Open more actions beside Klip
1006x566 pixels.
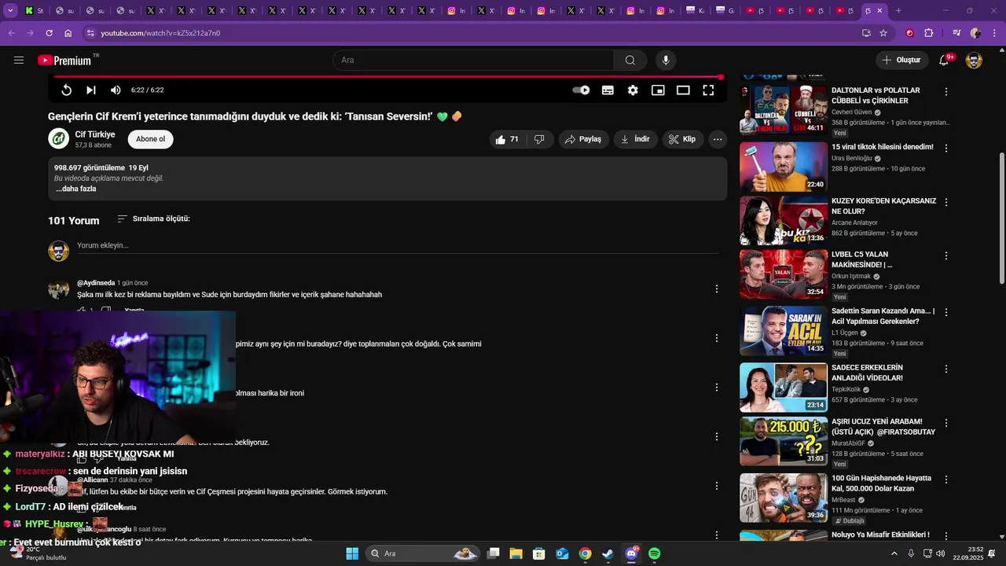click(718, 139)
